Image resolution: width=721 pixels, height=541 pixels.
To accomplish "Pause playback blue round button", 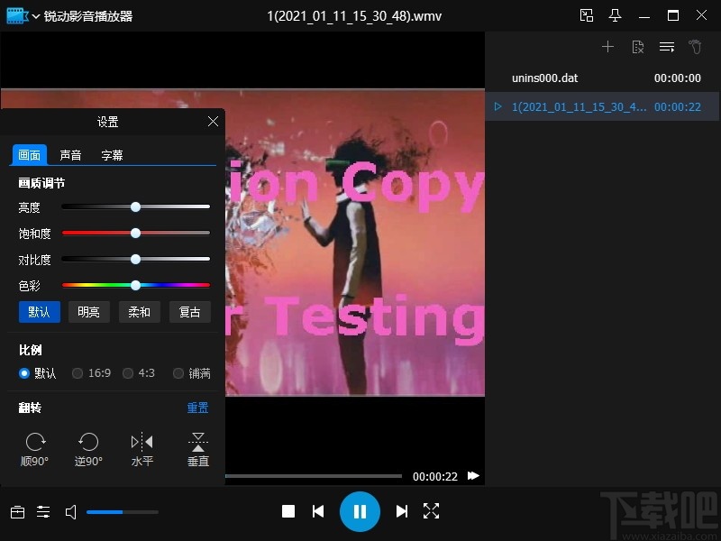I will tap(360, 511).
